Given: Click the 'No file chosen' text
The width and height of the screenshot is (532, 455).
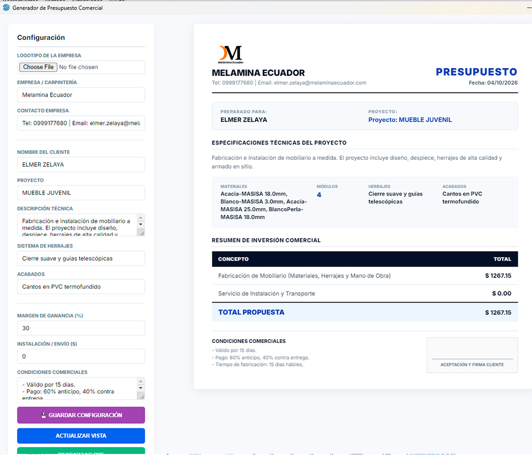Looking at the screenshot, I should (x=78, y=67).
